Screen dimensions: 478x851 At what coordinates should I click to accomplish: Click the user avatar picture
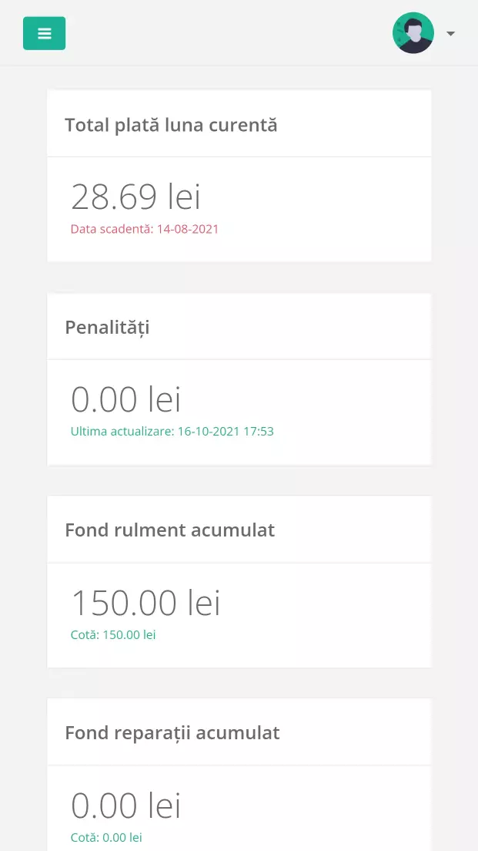click(413, 33)
